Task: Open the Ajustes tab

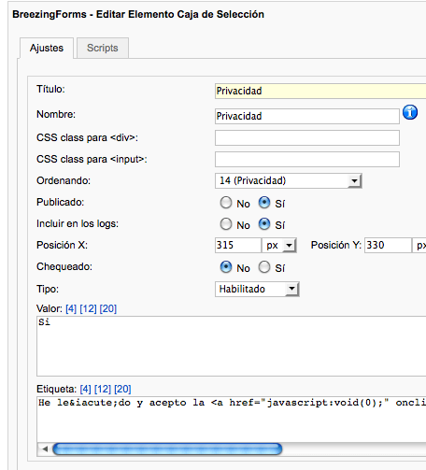Action: click(47, 48)
